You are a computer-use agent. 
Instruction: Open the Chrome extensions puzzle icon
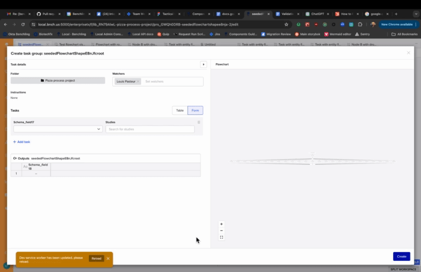pos(360,24)
